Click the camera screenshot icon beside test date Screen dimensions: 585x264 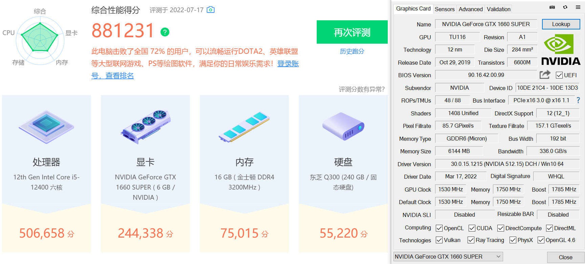coord(210,10)
